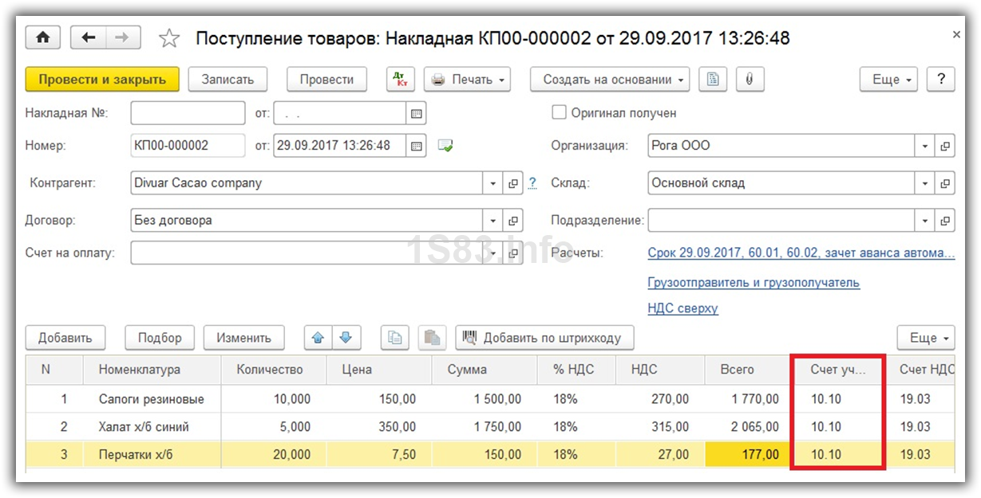981x498 pixels.
Task: Open НДС сверху link
Action: click(x=682, y=308)
